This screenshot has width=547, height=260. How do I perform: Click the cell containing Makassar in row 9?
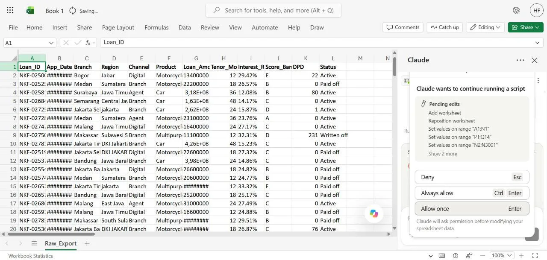coord(87,135)
